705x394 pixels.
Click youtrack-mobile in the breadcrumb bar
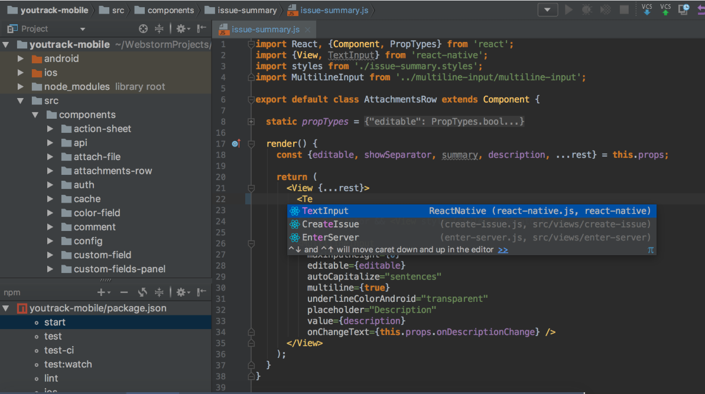(x=48, y=10)
